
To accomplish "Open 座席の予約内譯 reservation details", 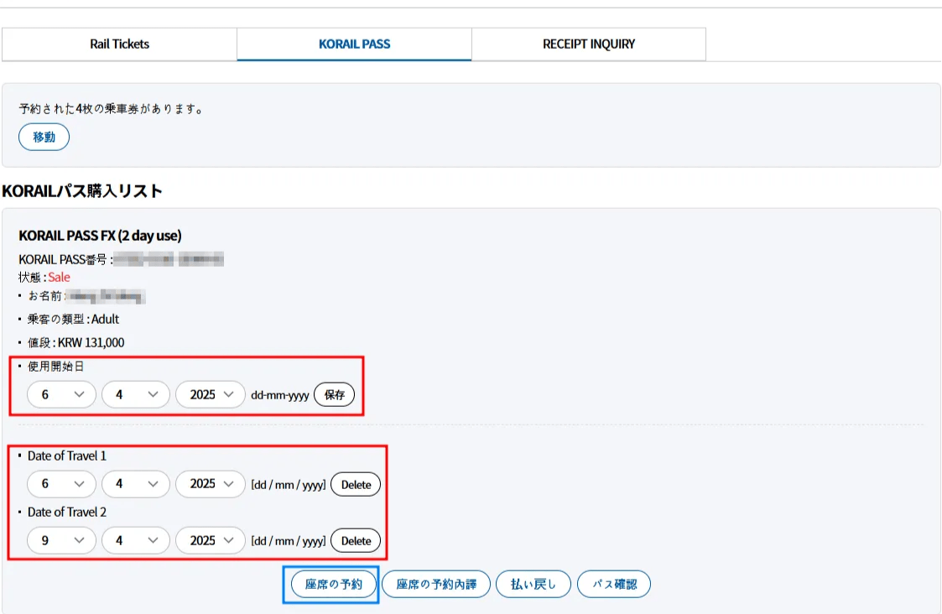I will pyautogui.click(x=435, y=585).
